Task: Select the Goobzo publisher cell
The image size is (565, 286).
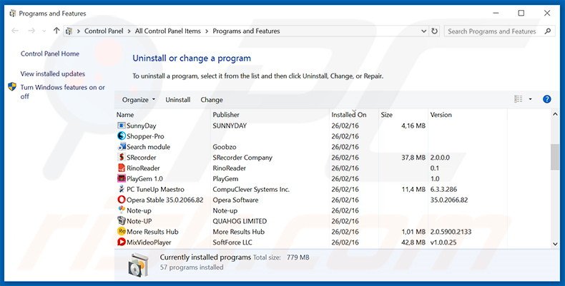Action: pos(225,147)
